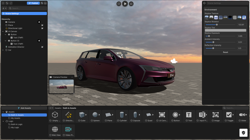Screen dimensions: 250x140
Task: Click the Play scene button
Action: click(x=125, y=4)
